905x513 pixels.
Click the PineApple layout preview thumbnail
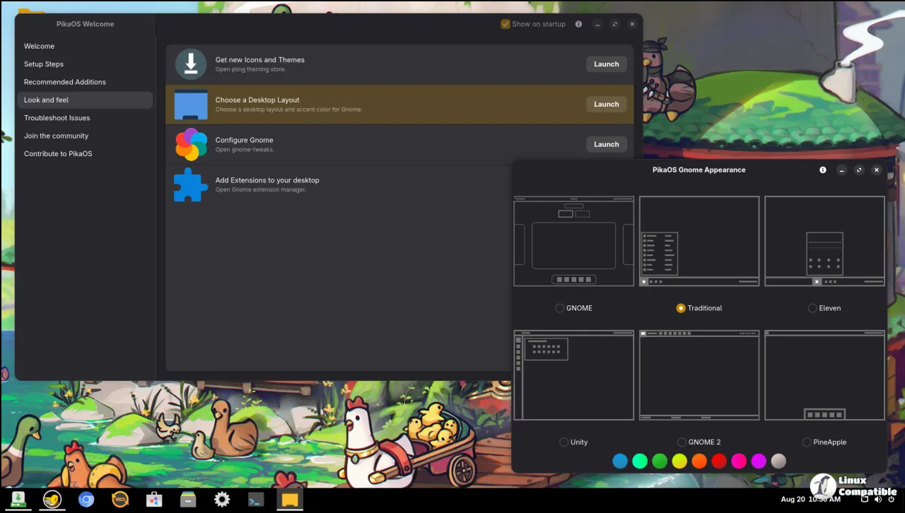(x=824, y=375)
